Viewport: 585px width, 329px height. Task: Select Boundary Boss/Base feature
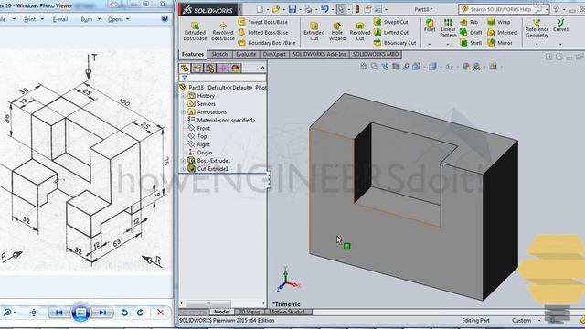[267, 43]
